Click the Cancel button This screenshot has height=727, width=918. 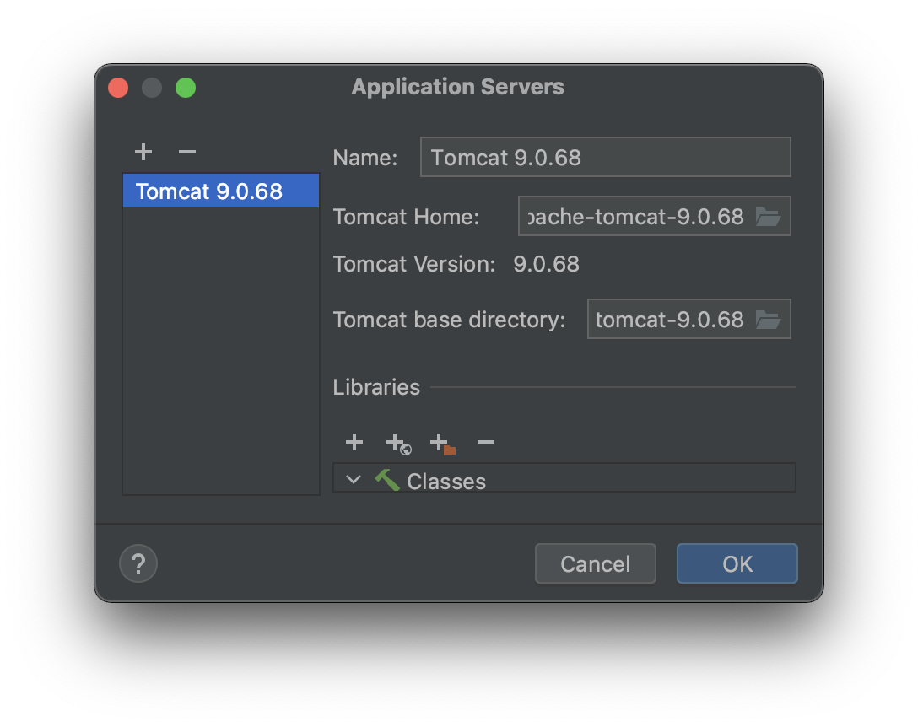(x=596, y=563)
